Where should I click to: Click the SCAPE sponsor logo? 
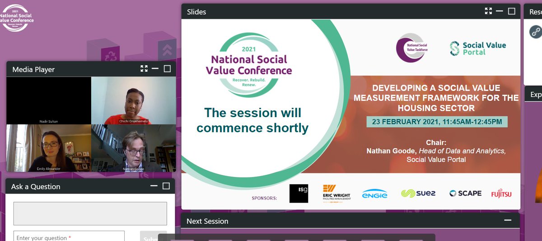click(x=465, y=193)
